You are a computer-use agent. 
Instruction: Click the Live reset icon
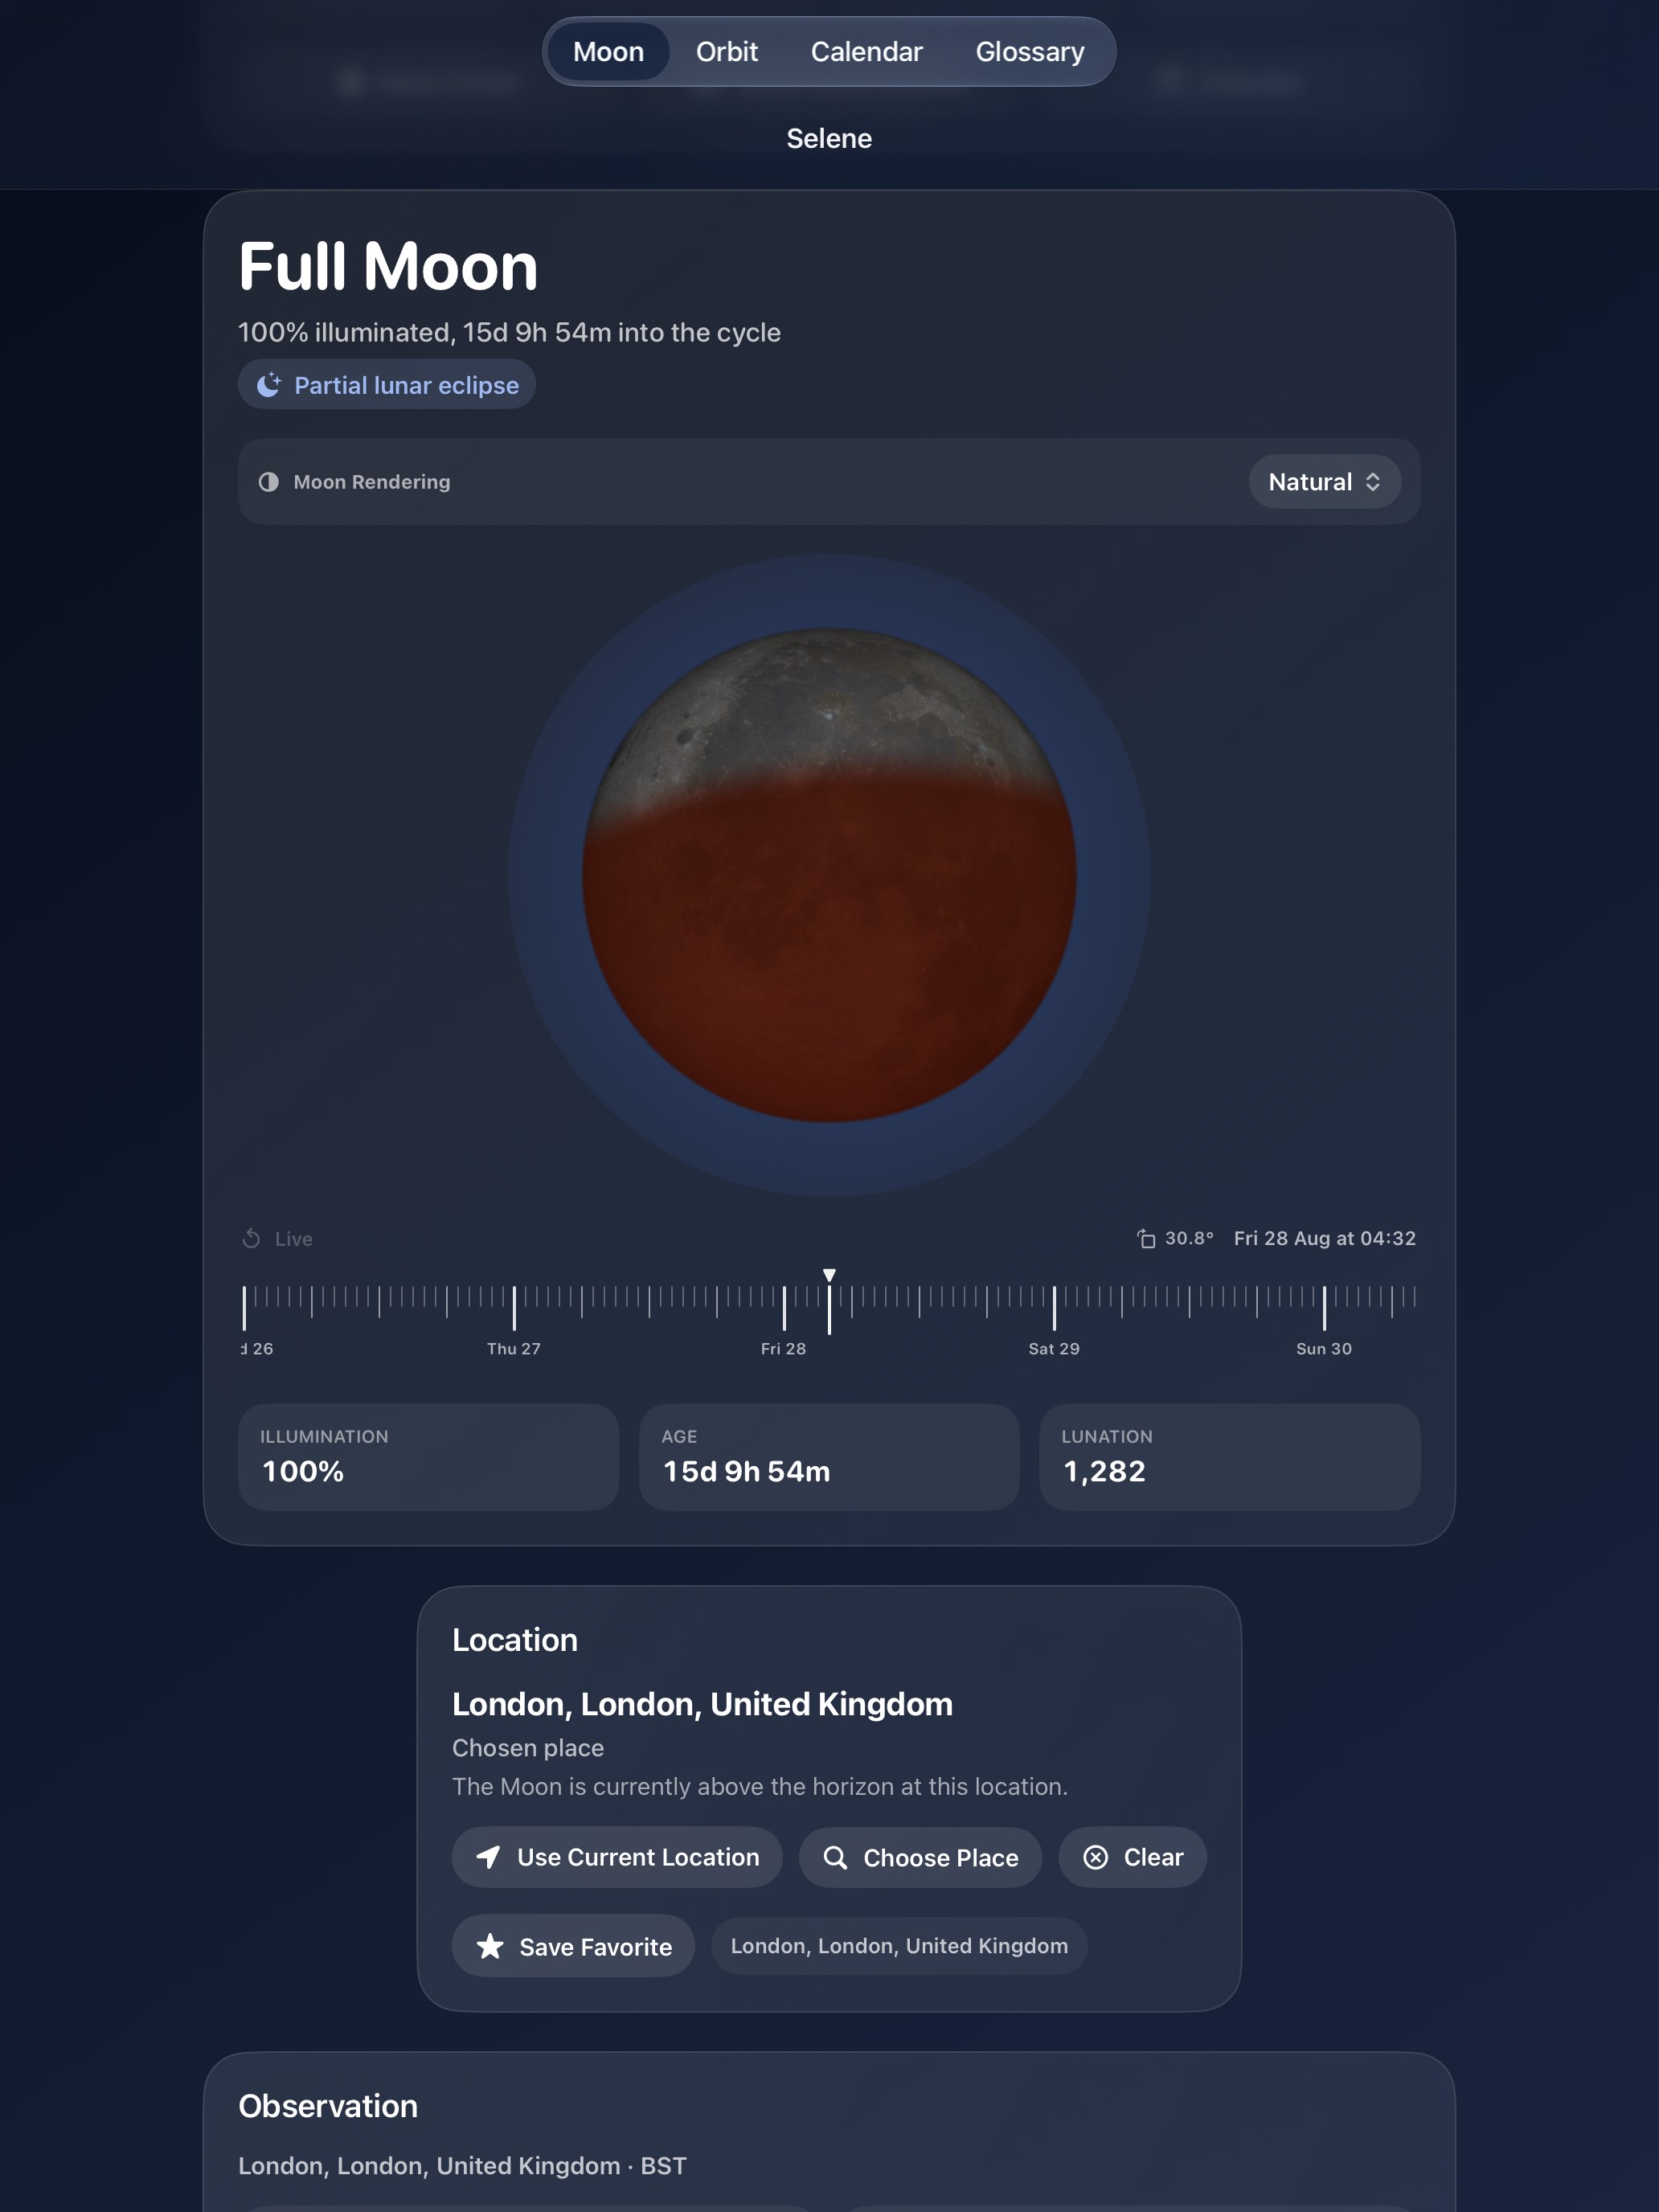pyautogui.click(x=251, y=1239)
